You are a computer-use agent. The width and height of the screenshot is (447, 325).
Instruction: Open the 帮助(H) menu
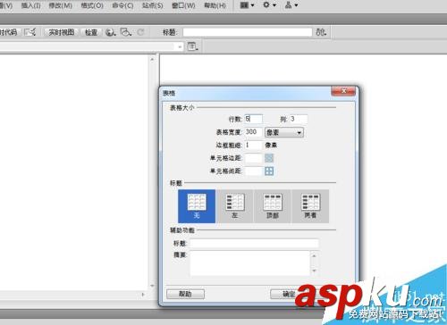tap(215, 5)
